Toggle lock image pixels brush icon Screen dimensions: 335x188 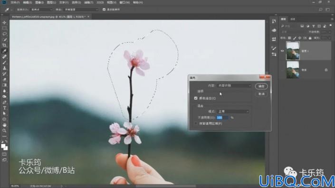(295, 38)
